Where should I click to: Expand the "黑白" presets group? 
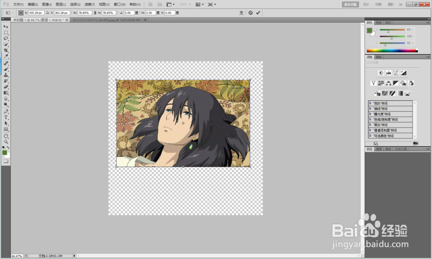[370, 125]
